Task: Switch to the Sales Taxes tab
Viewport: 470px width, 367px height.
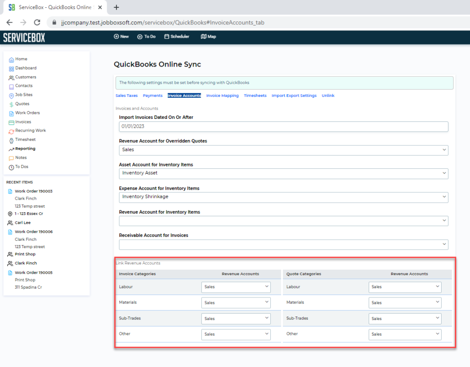Action: click(126, 95)
